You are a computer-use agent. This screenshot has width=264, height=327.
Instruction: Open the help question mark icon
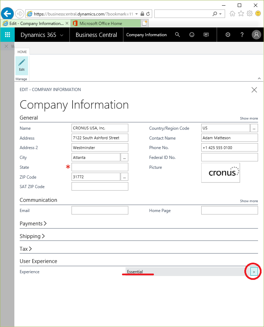coord(242,34)
